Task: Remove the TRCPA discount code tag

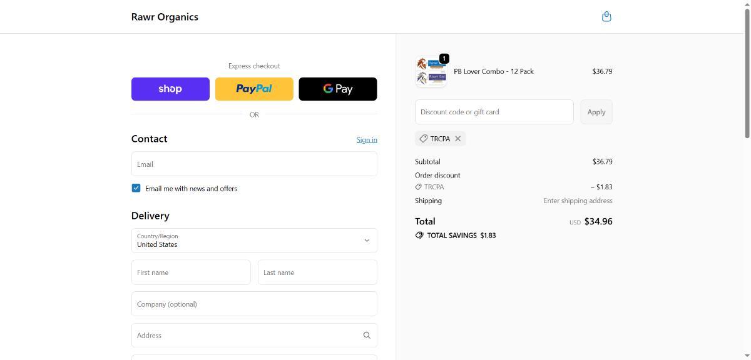Action: (x=458, y=139)
